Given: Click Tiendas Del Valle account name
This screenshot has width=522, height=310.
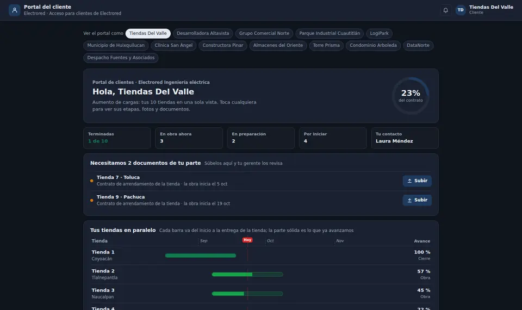Looking at the screenshot, I should point(491,7).
